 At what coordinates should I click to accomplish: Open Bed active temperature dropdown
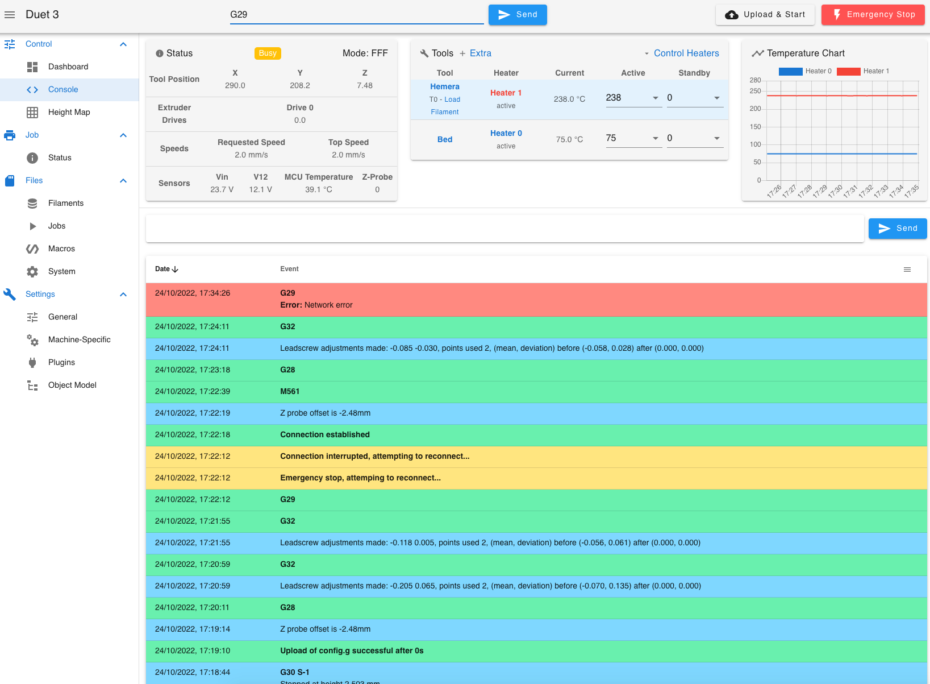[x=656, y=138]
